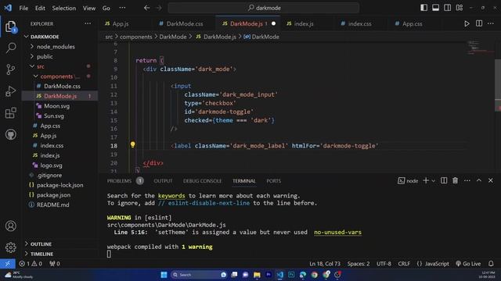This screenshot has width=501, height=281.
Task: Open the PORTS panel tab
Action: (274, 180)
